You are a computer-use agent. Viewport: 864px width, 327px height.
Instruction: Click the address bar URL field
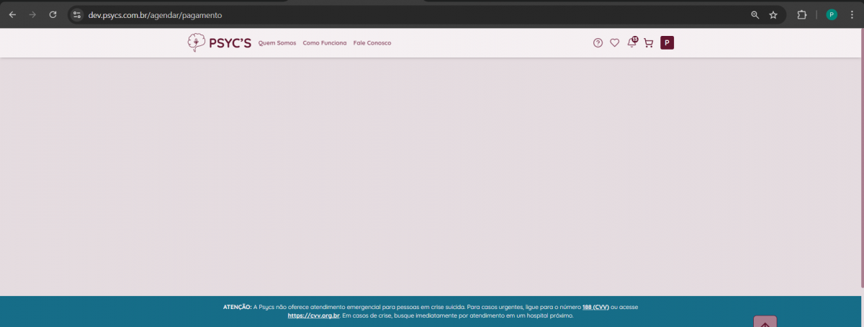click(x=360, y=14)
